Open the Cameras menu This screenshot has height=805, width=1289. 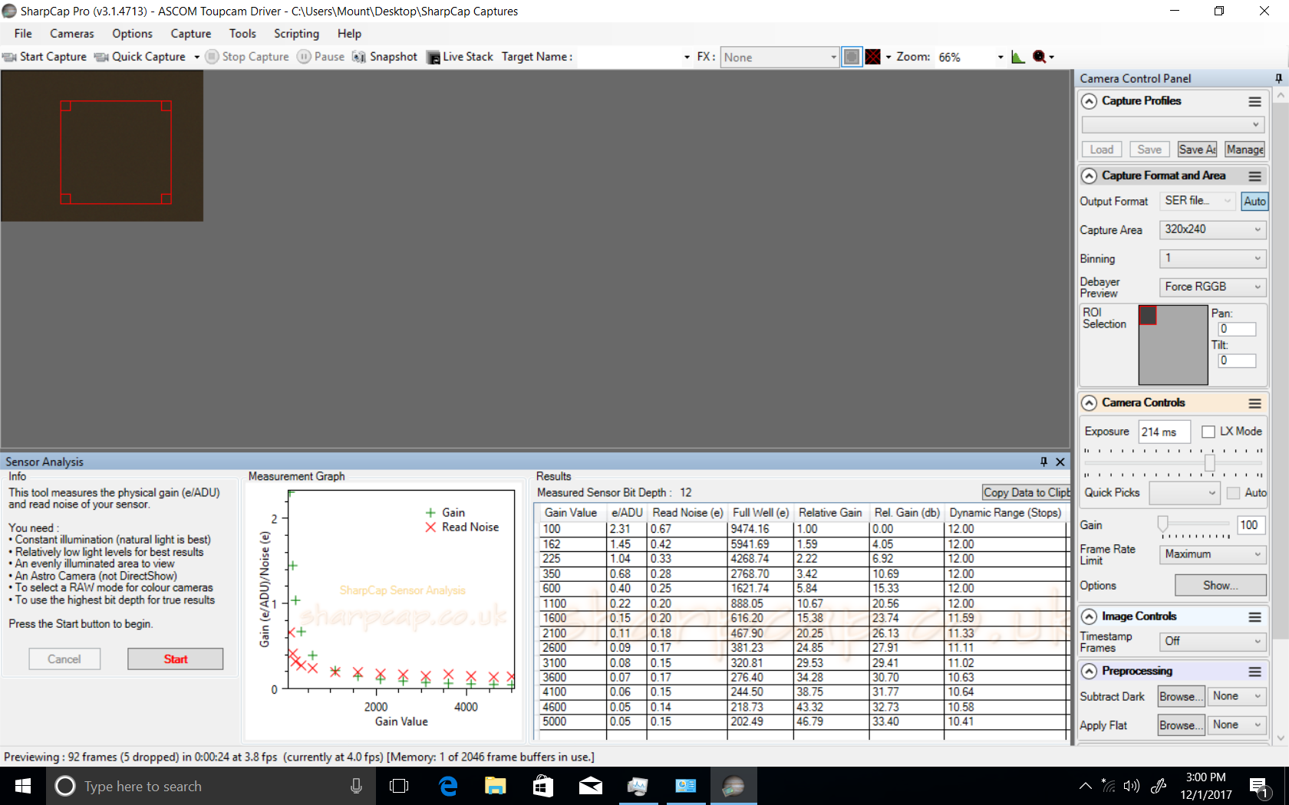click(72, 34)
